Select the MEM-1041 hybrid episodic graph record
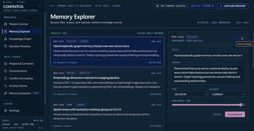This screenshot has width=254, height=131. pyautogui.click(x=107, y=52)
